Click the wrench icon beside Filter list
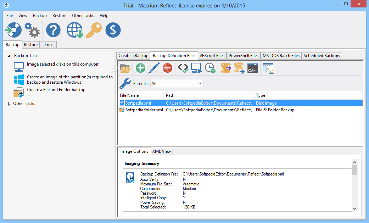Image resolution: width=369 pixels, height=223 pixels. 125,84
